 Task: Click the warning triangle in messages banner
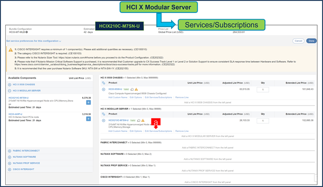point(11,50)
